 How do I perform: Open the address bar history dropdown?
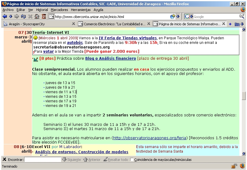178,16
